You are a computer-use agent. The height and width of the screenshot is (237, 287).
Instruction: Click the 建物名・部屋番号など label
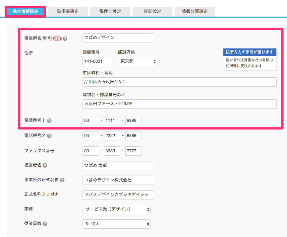tap(104, 95)
